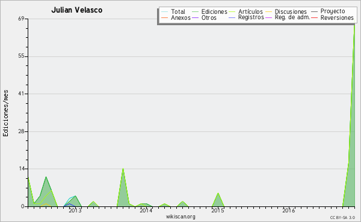The image size is (361, 222).
Task: Select the Proyecto legend entry
Action: point(328,11)
